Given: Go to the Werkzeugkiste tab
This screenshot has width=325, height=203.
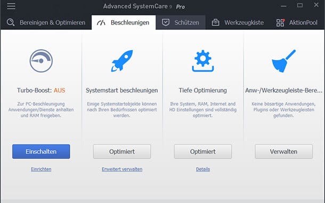Looking at the screenshot, I should (238, 22).
